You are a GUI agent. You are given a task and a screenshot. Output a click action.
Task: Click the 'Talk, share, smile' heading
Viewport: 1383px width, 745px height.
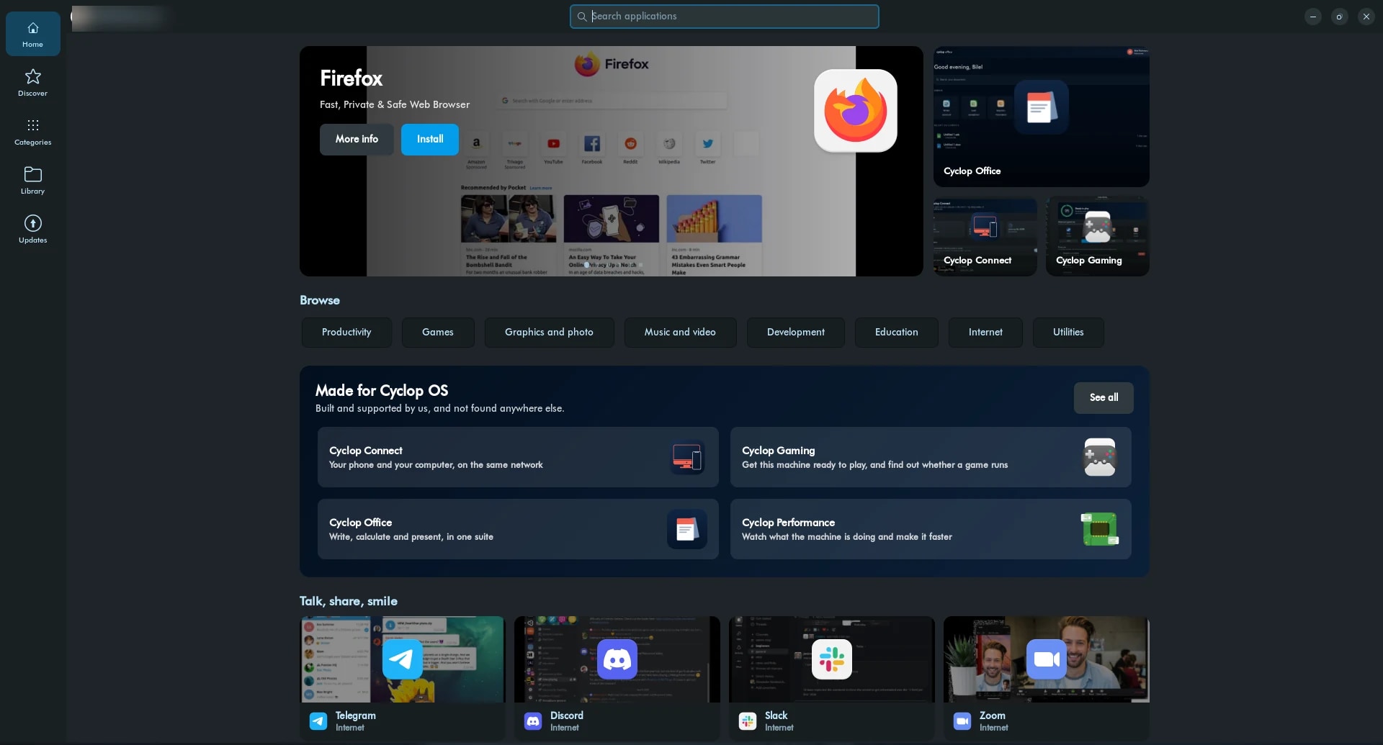(349, 601)
